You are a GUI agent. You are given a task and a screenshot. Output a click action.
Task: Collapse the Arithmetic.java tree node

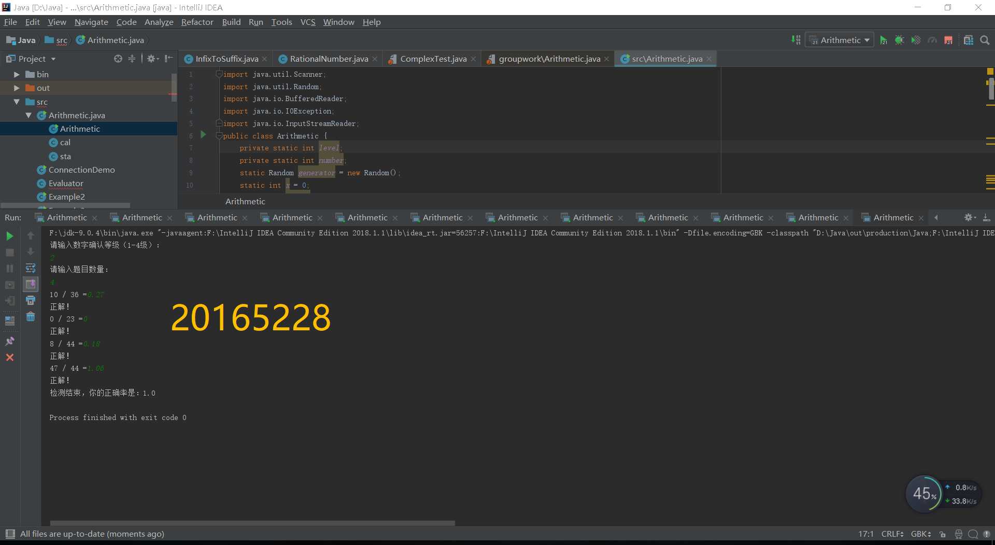[29, 115]
